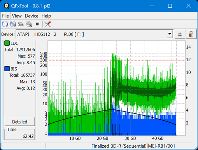
Task: Click the BIS legend label
Action: pyautogui.click(x=14, y=69)
